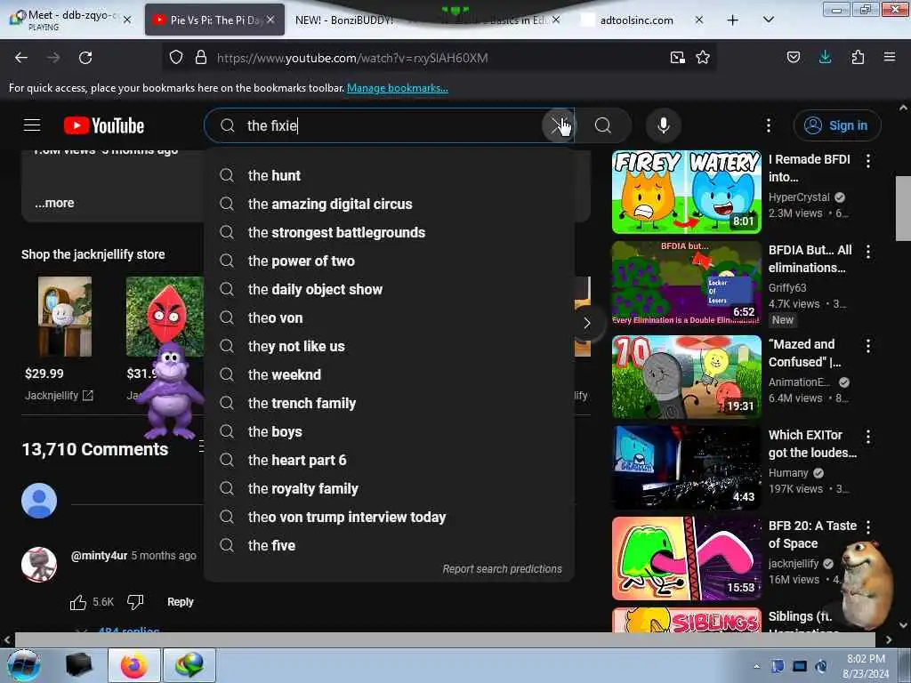Viewport: 911px width, 683px height.
Task: Click the horizontal scrollbar at bottom
Action: coord(445,639)
